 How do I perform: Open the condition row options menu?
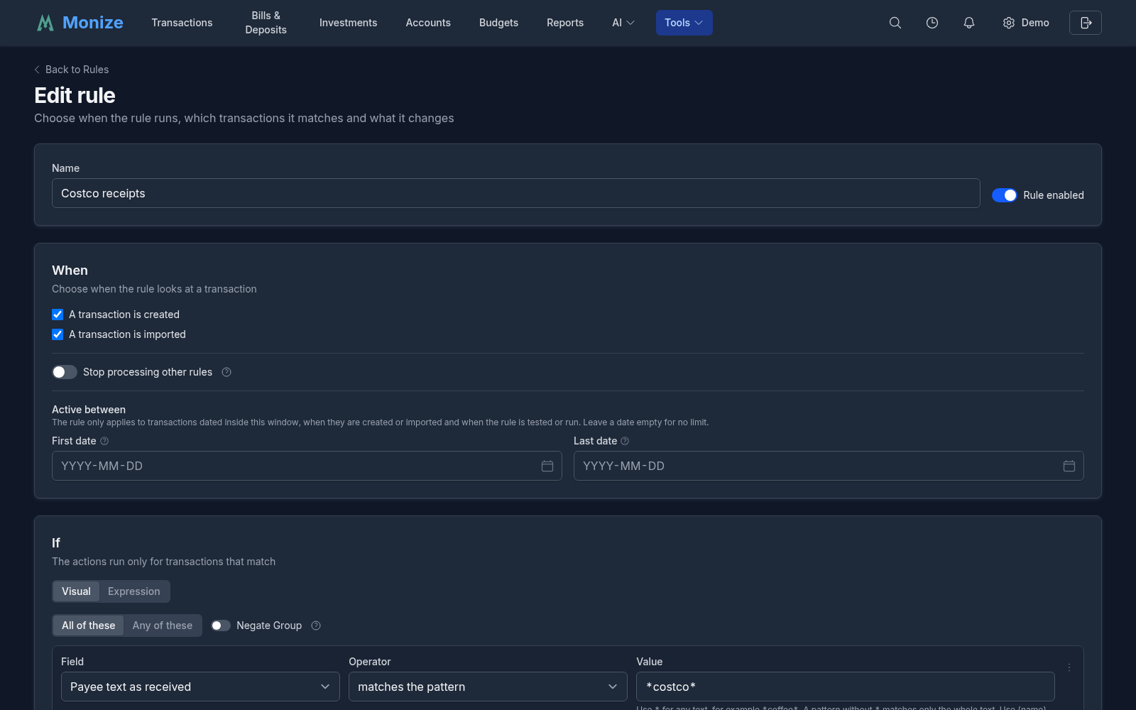pyautogui.click(x=1069, y=667)
